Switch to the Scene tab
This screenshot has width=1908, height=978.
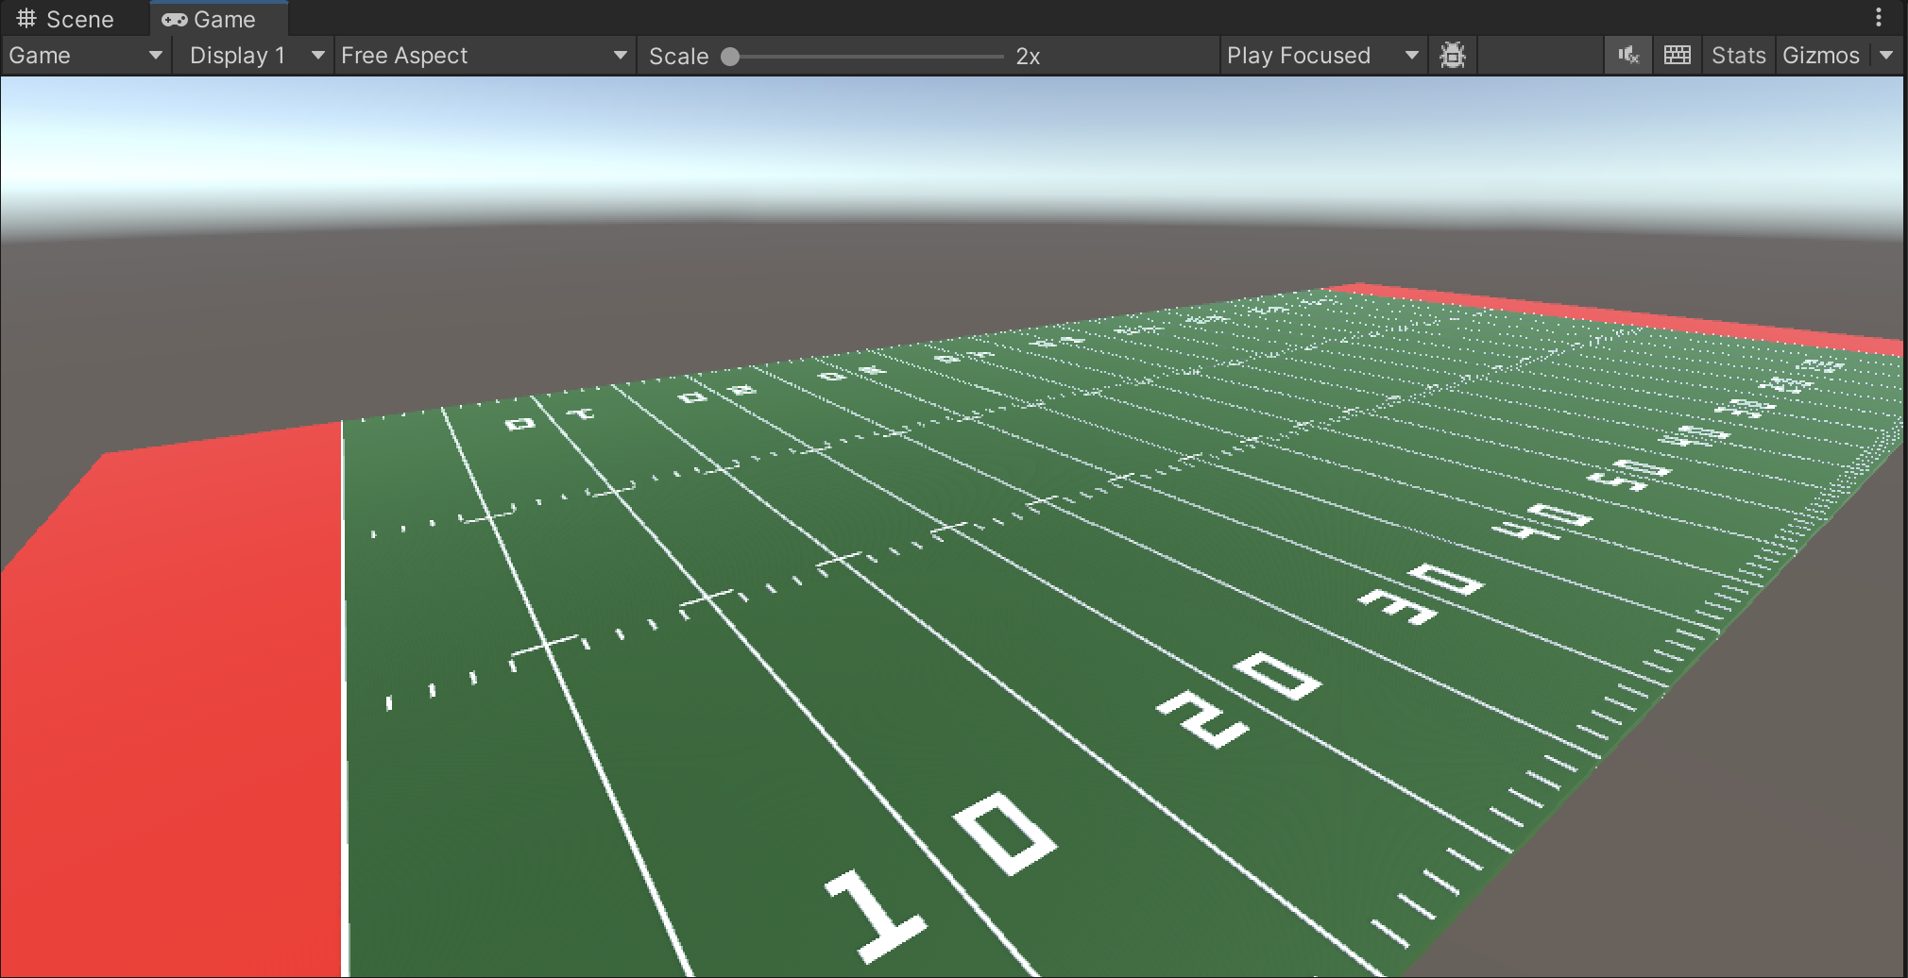(66, 19)
